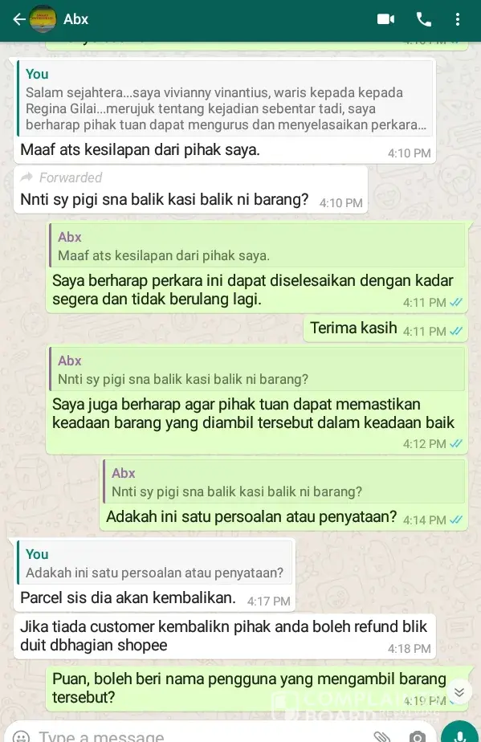The image size is (481, 742).
Task: Start a voice call with Abx
Action: pos(424,19)
